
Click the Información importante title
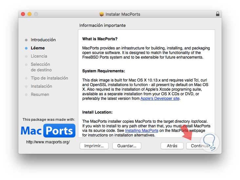pos(102,26)
